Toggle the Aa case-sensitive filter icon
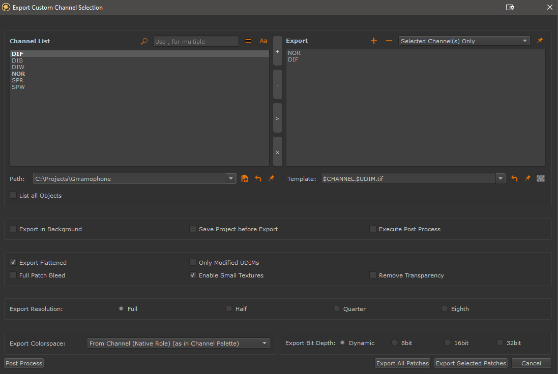Screen dimensions: 558x374 click(263, 41)
